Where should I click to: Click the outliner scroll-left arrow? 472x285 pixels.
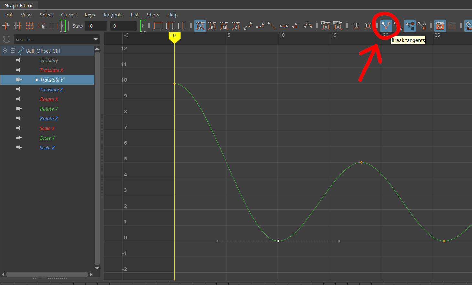pos(3,274)
